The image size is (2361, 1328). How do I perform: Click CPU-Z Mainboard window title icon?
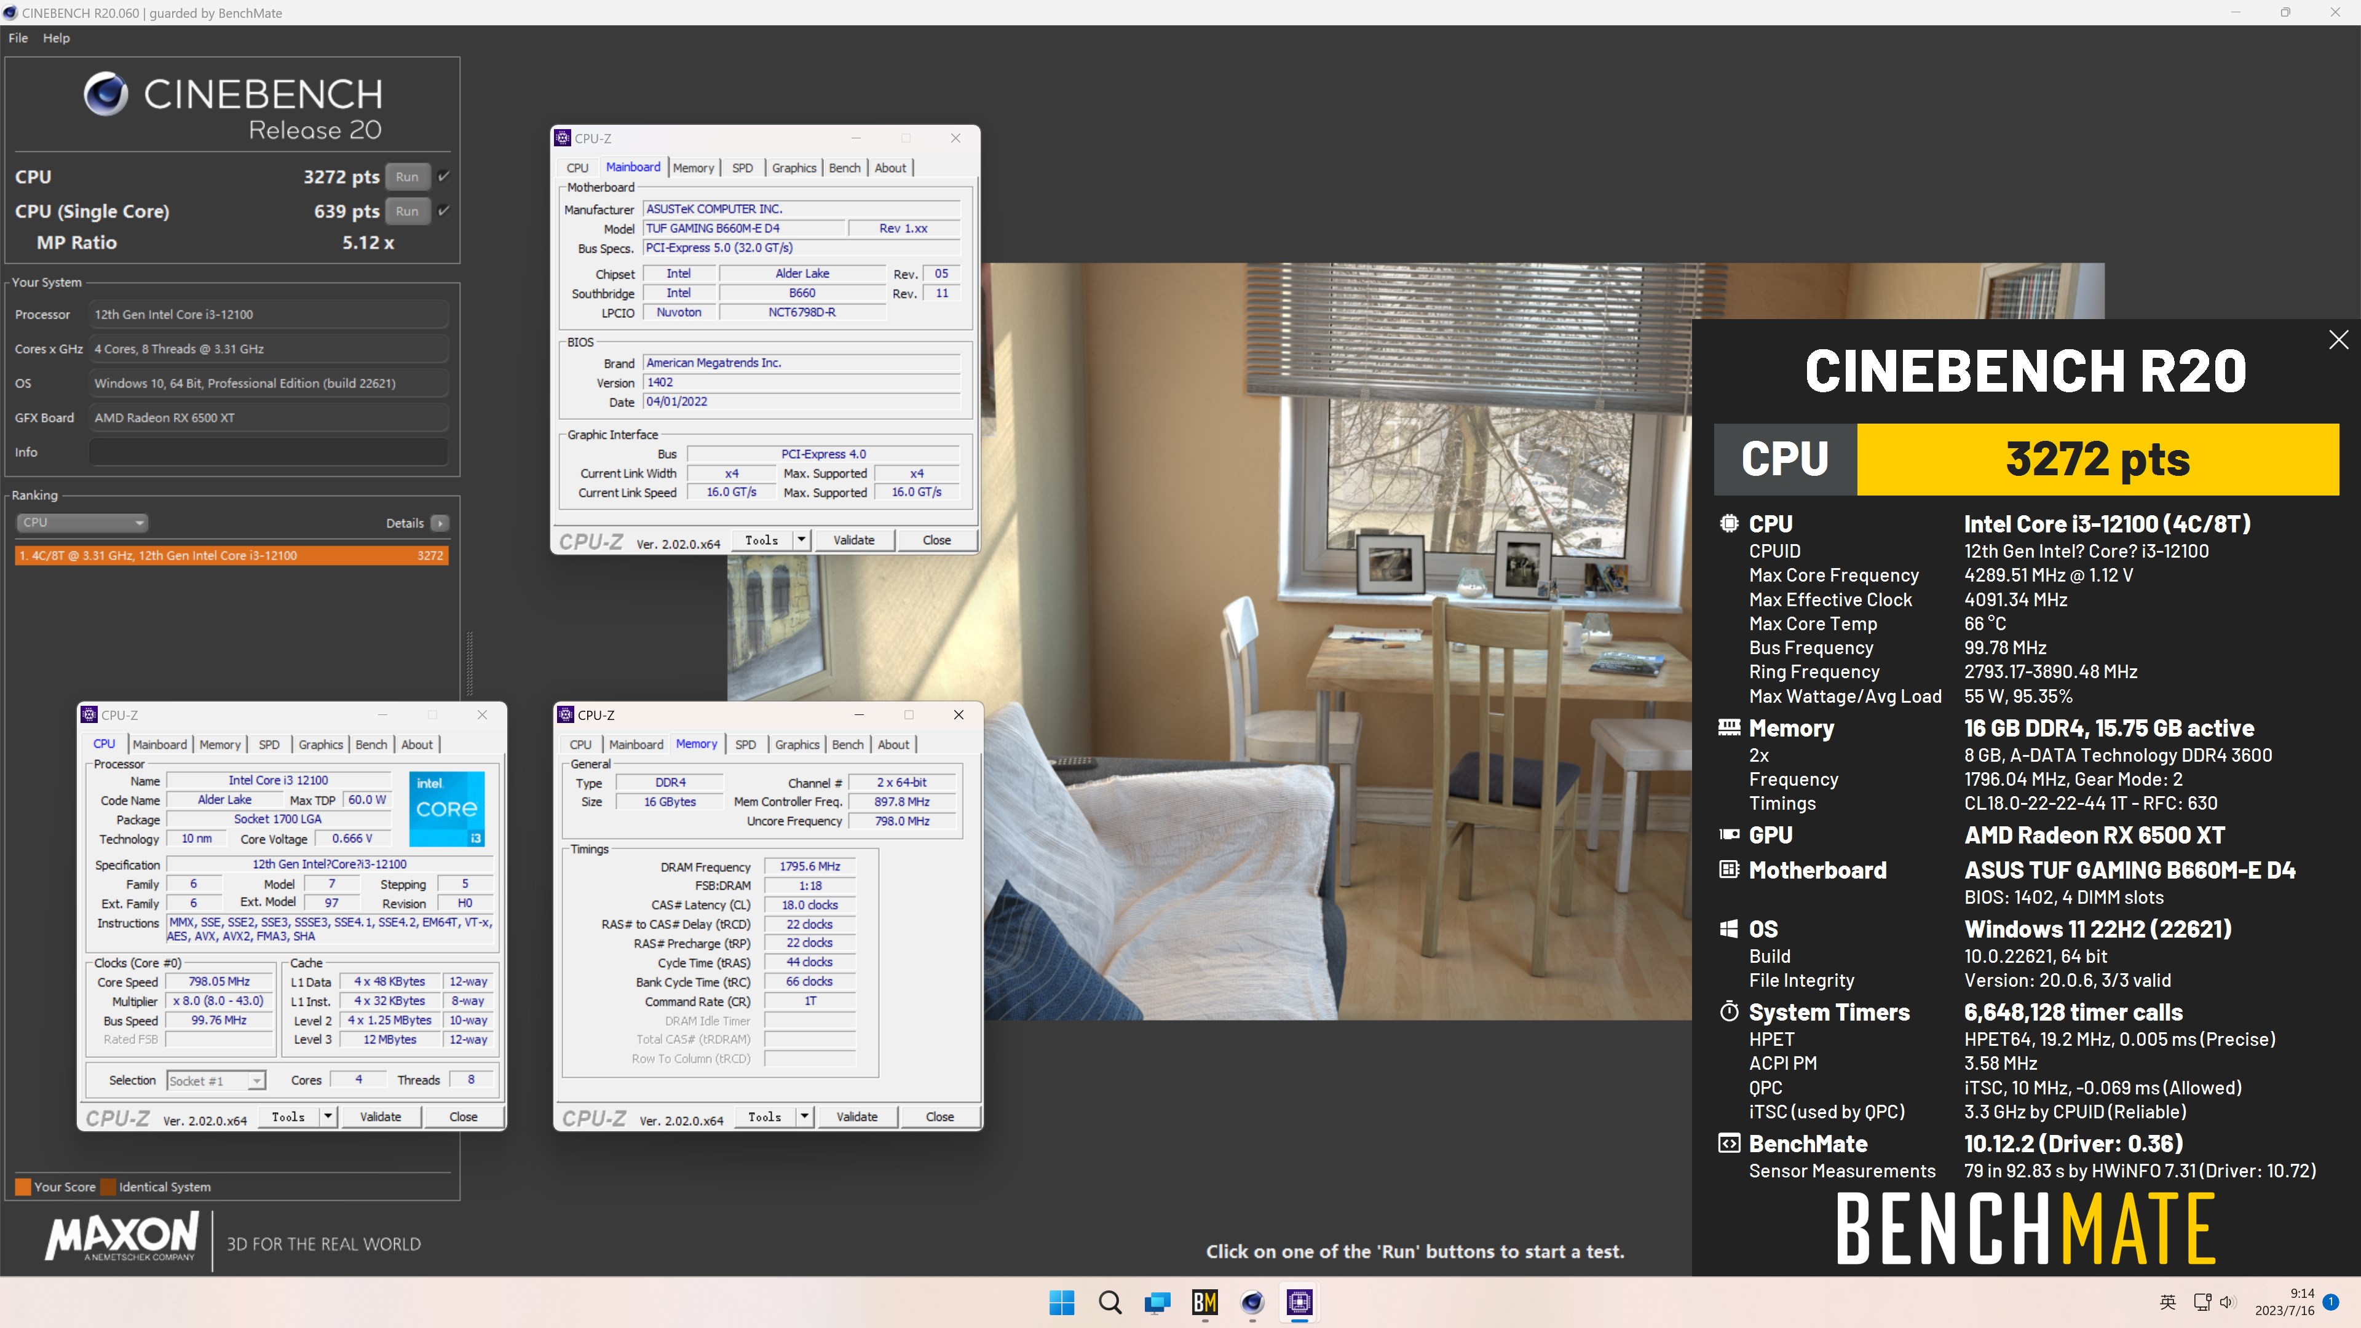pos(563,138)
